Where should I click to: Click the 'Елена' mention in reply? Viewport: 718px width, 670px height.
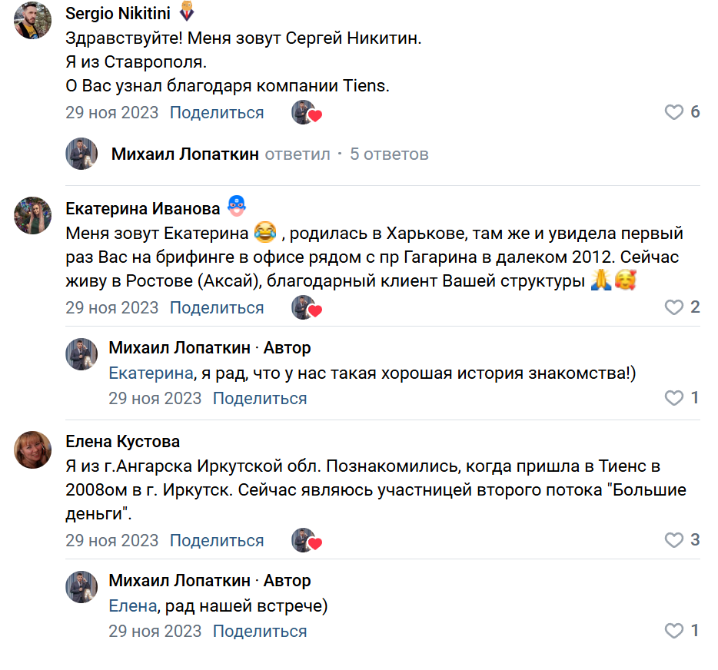click(x=133, y=606)
